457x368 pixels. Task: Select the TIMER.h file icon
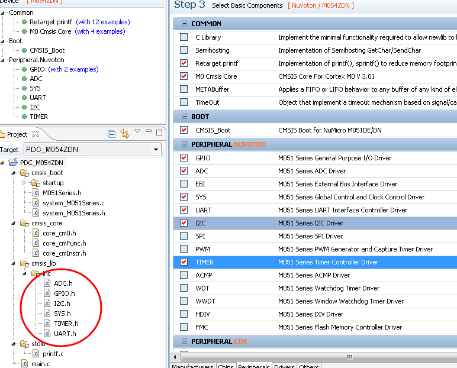pos(47,324)
